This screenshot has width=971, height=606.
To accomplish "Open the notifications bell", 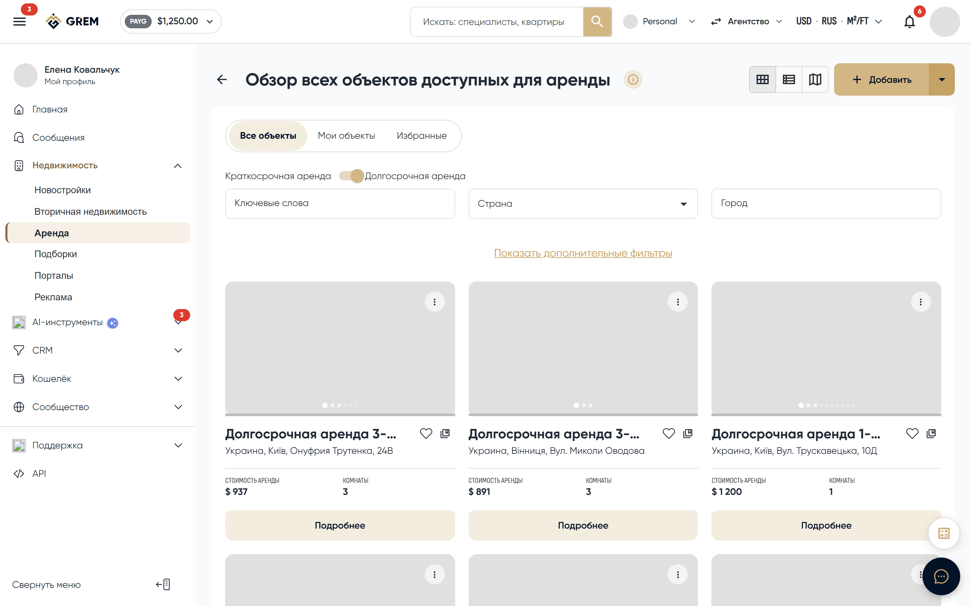I will pos(909,22).
